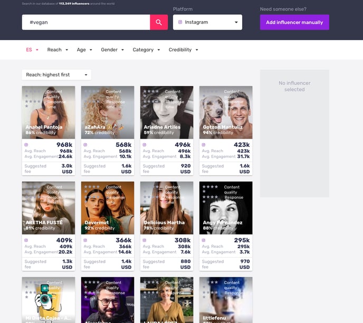
Task: Click Add influencer manually button
Action: point(294,22)
